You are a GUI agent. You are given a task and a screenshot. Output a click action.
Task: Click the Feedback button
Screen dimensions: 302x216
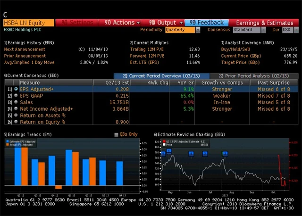(x=207, y=22)
